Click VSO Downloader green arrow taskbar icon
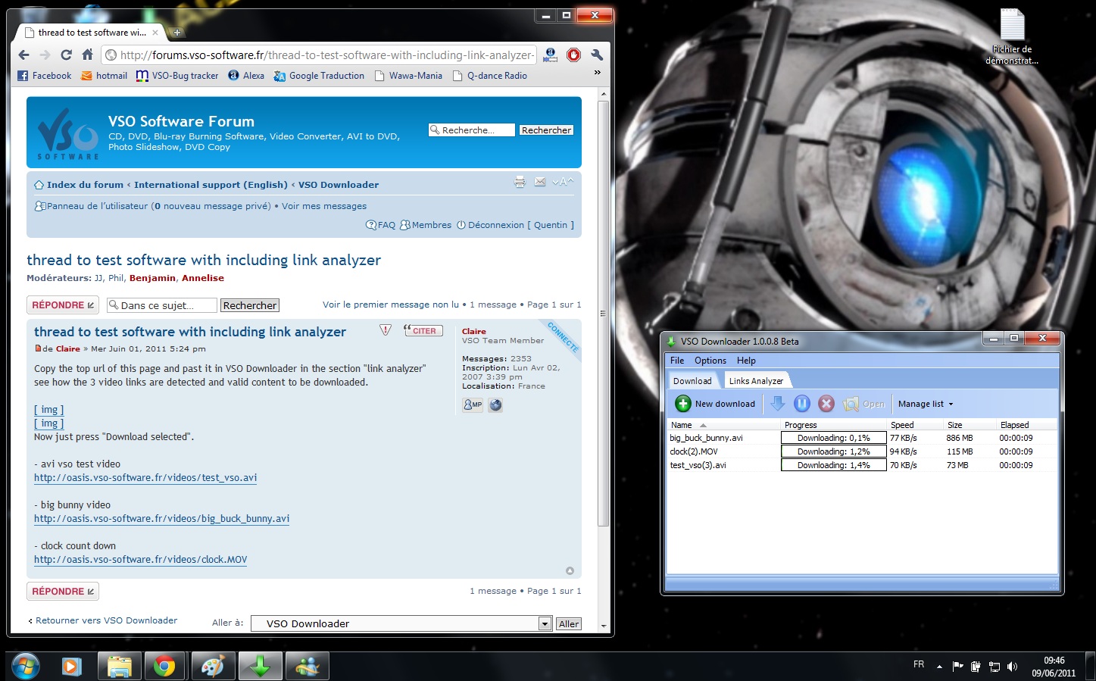 pyautogui.click(x=260, y=667)
